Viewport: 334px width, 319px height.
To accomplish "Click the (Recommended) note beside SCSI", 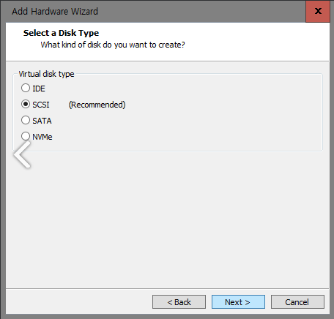I will pos(97,105).
